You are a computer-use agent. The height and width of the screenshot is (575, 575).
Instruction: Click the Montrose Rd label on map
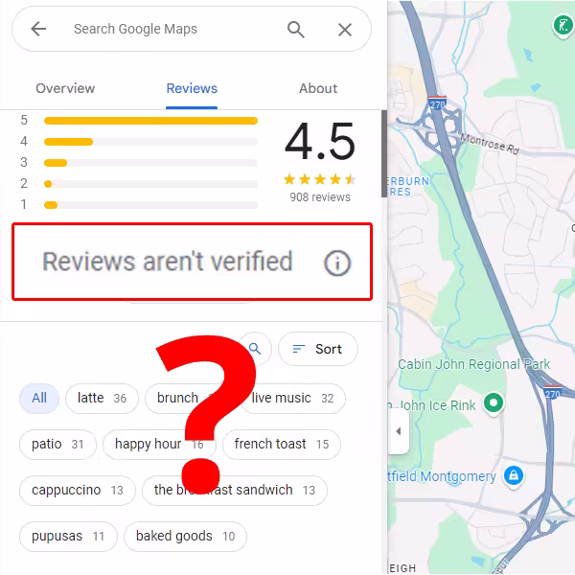[490, 144]
